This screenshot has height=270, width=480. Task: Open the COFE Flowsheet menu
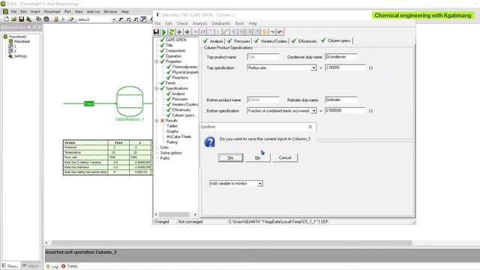(52, 12)
